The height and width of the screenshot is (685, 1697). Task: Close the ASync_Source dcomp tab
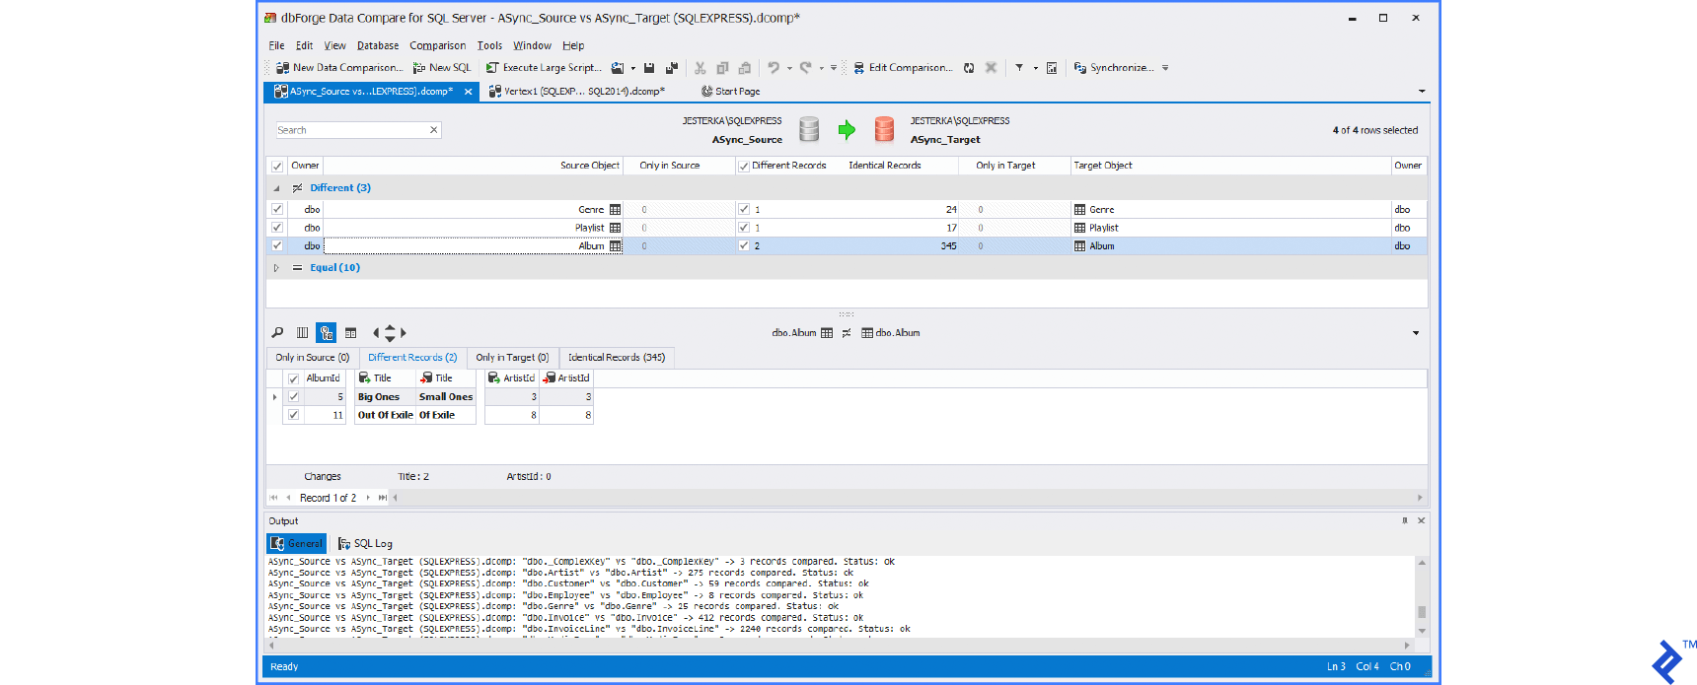tap(468, 92)
